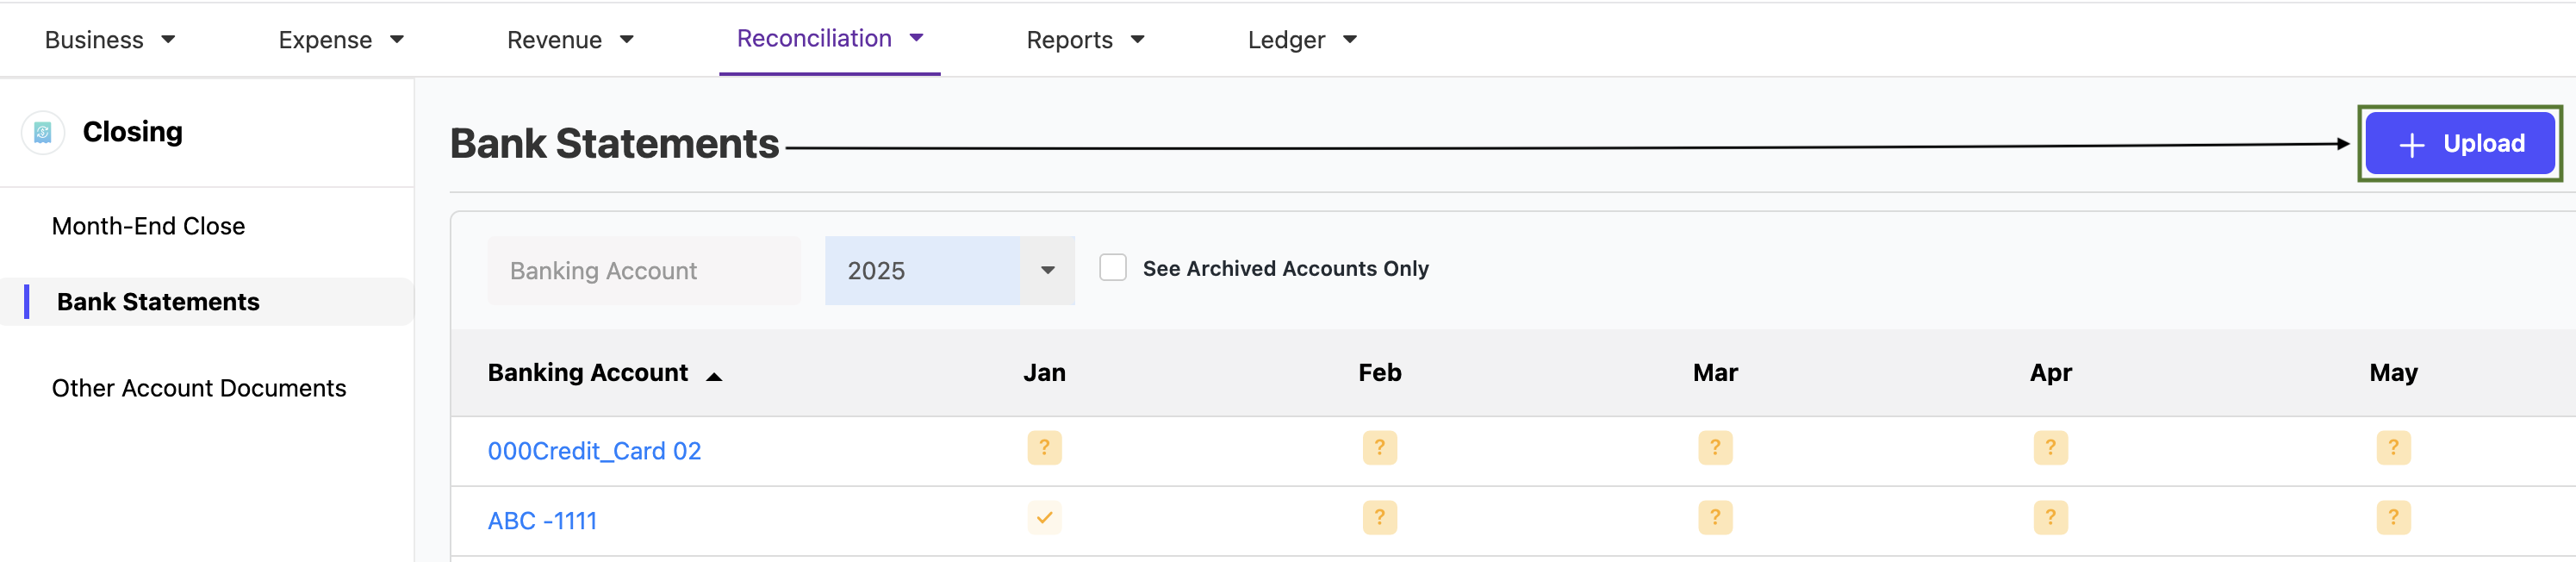The height and width of the screenshot is (562, 2576).
Task: Click the March status icon for ABC -1111
Action: pyautogui.click(x=1715, y=517)
